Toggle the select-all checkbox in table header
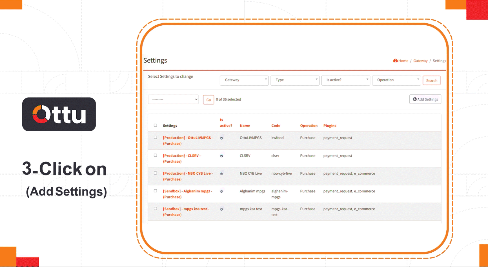Screen dimensions: 488x267 [155, 125]
